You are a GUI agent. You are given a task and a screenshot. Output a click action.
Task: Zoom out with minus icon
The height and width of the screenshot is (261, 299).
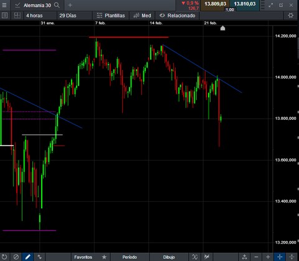click(257, 257)
